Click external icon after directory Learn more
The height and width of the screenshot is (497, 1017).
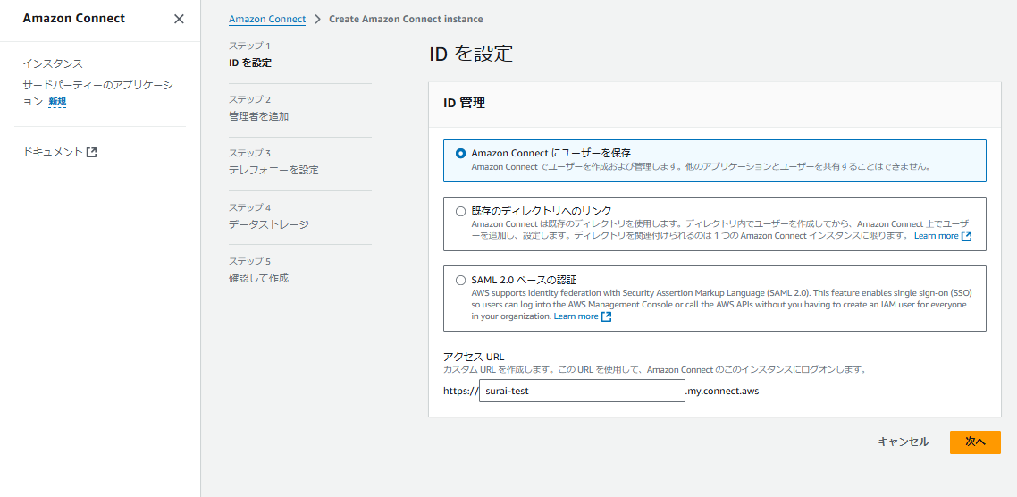click(x=966, y=236)
